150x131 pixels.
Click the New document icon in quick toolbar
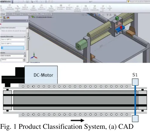[18, 2]
